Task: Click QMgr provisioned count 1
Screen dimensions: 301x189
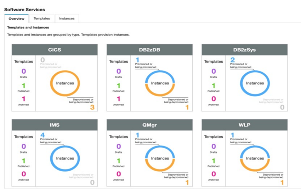Action: (x=137, y=135)
